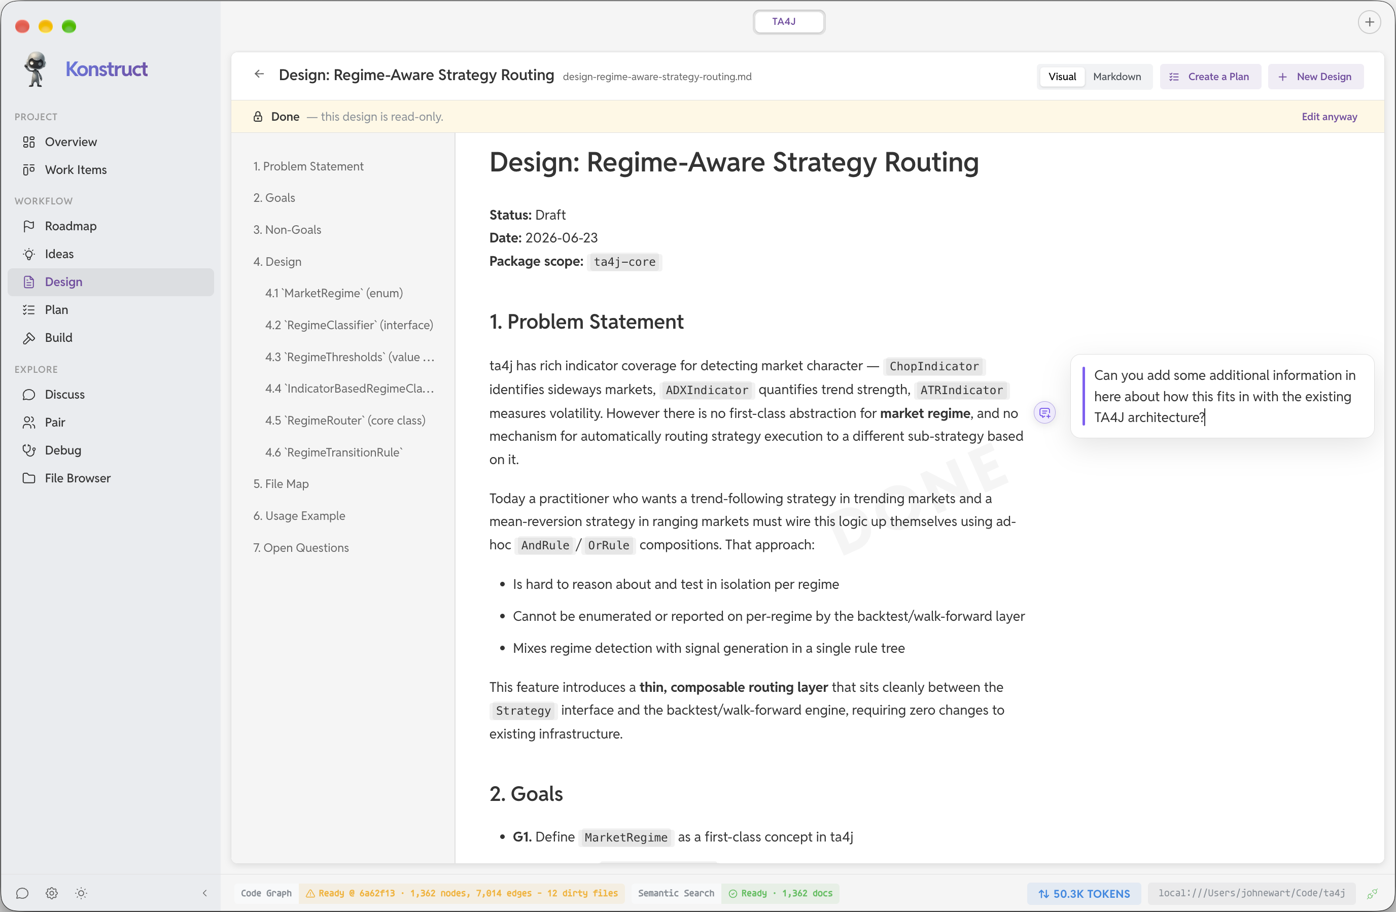Open settings gear at sidebar bottom
Image resolution: width=1396 pixels, height=912 pixels.
(x=52, y=893)
